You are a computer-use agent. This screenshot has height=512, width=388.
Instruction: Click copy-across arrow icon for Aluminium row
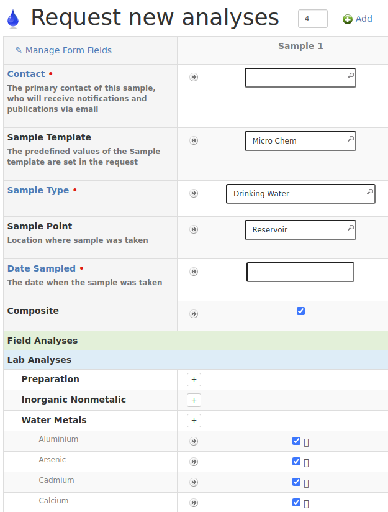(194, 442)
